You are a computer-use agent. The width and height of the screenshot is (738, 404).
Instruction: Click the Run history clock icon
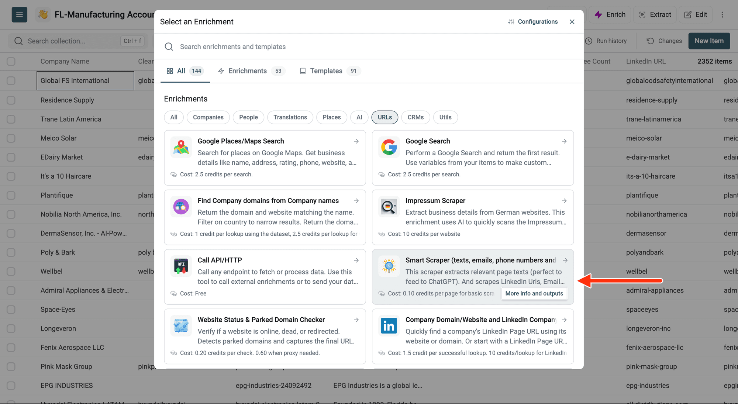(589, 41)
